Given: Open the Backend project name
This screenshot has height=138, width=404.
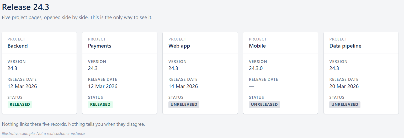Looking at the screenshot, I should tap(18, 46).
